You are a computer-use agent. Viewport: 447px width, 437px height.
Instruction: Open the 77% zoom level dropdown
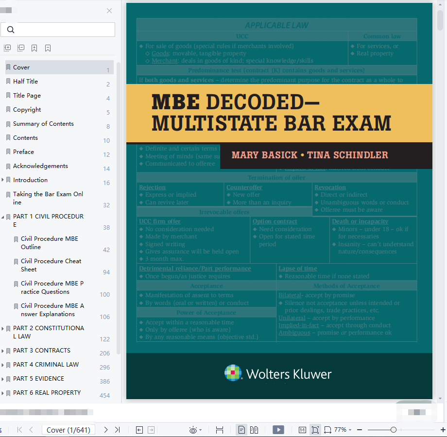(343, 430)
